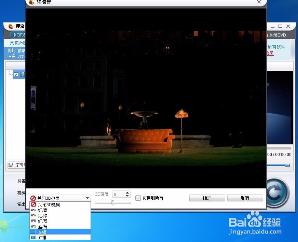Click film strip icon in file list
Viewport: 298px width, 242px height.
tap(23, 74)
